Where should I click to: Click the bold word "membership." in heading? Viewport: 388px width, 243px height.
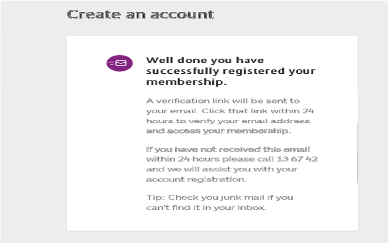click(x=186, y=82)
